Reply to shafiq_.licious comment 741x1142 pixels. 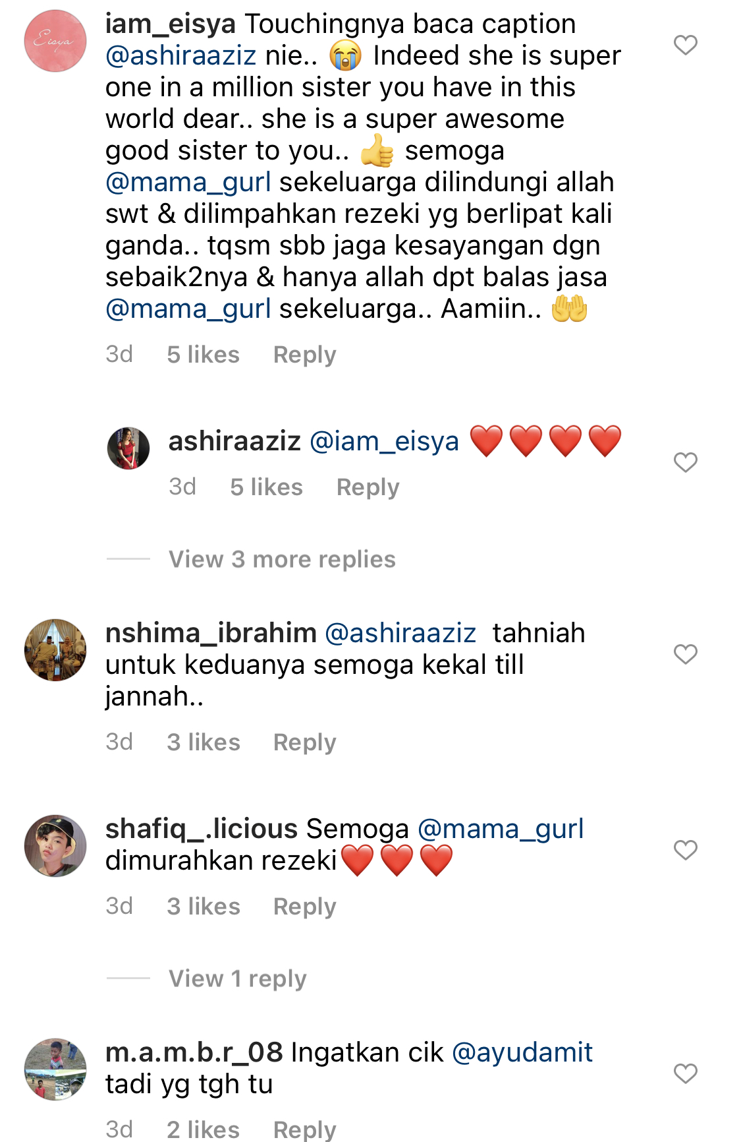tap(305, 907)
